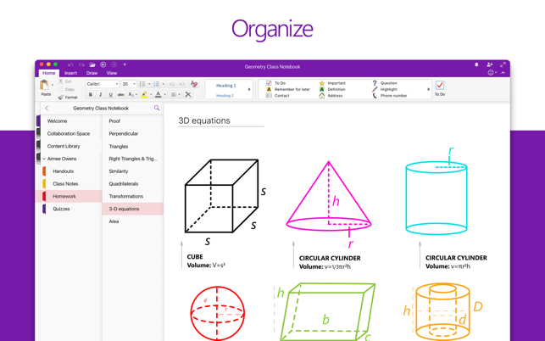This screenshot has width=545, height=341.
Task: Apply the Heading 1 style
Action: pos(226,86)
